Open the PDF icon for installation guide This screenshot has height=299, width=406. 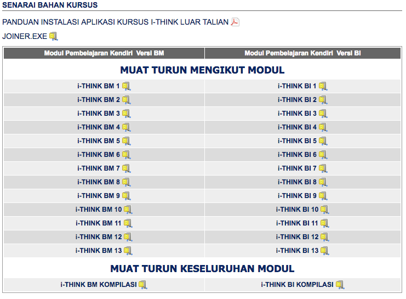[x=235, y=22]
